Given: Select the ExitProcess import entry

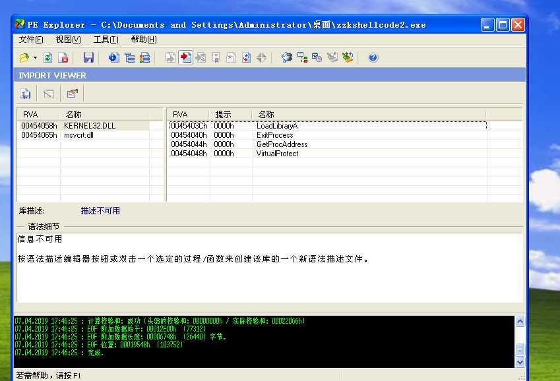Looking at the screenshot, I should [328, 135].
